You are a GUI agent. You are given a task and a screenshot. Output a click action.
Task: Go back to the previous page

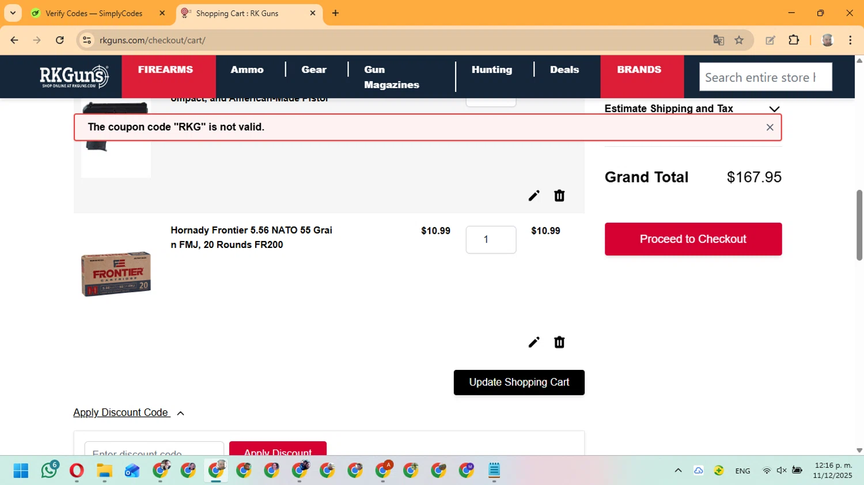(x=14, y=40)
